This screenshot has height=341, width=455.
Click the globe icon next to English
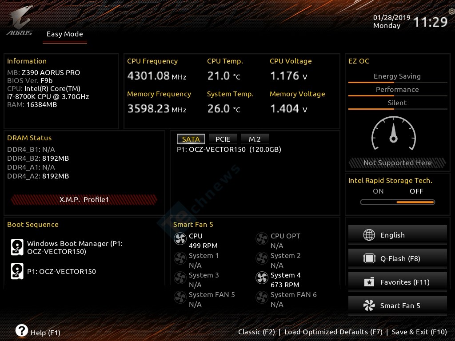click(x=369, y=235)
